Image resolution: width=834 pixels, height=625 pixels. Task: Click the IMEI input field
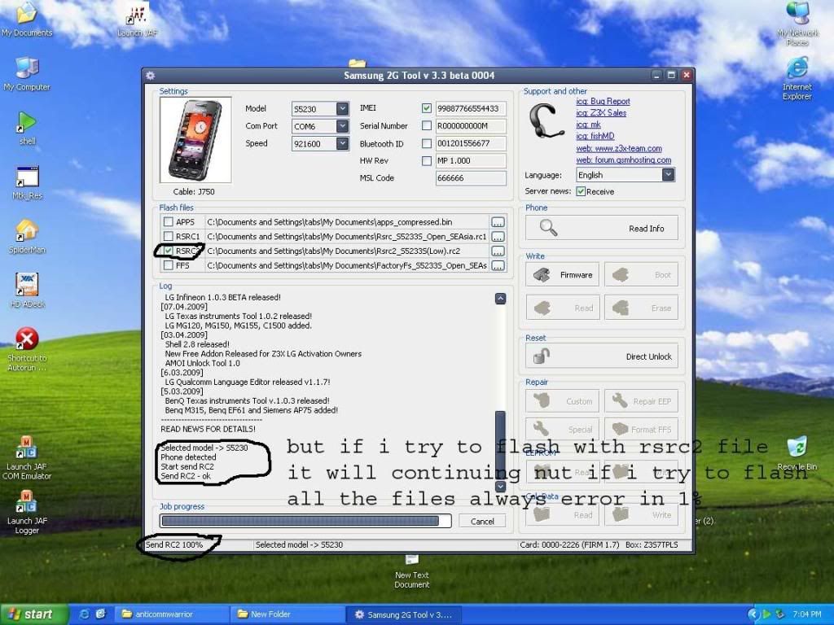pyautogui.click(x=471, y=108)
